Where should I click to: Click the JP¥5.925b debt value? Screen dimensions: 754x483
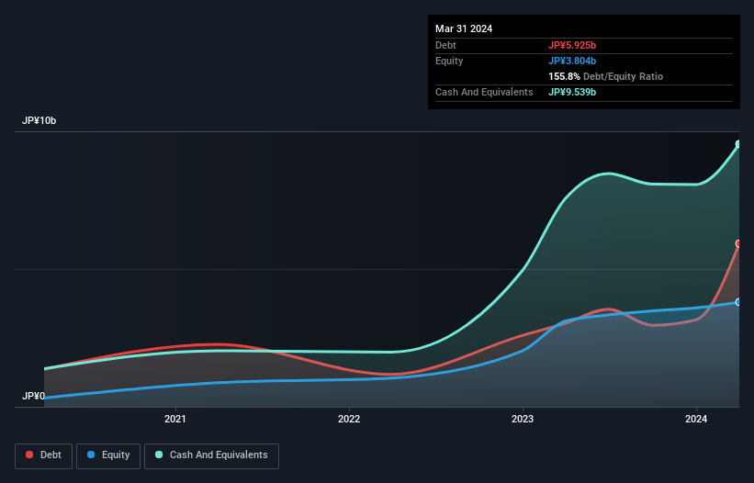click(x=572, y=45)
